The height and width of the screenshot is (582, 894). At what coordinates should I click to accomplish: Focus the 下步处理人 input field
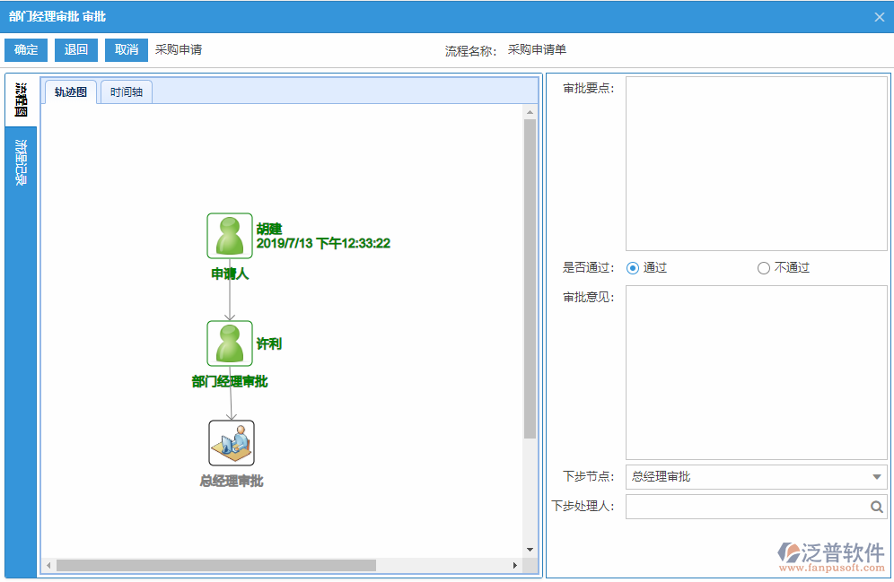point(757,507)
